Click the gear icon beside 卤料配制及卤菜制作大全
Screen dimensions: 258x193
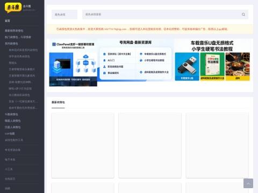point(141,72)
